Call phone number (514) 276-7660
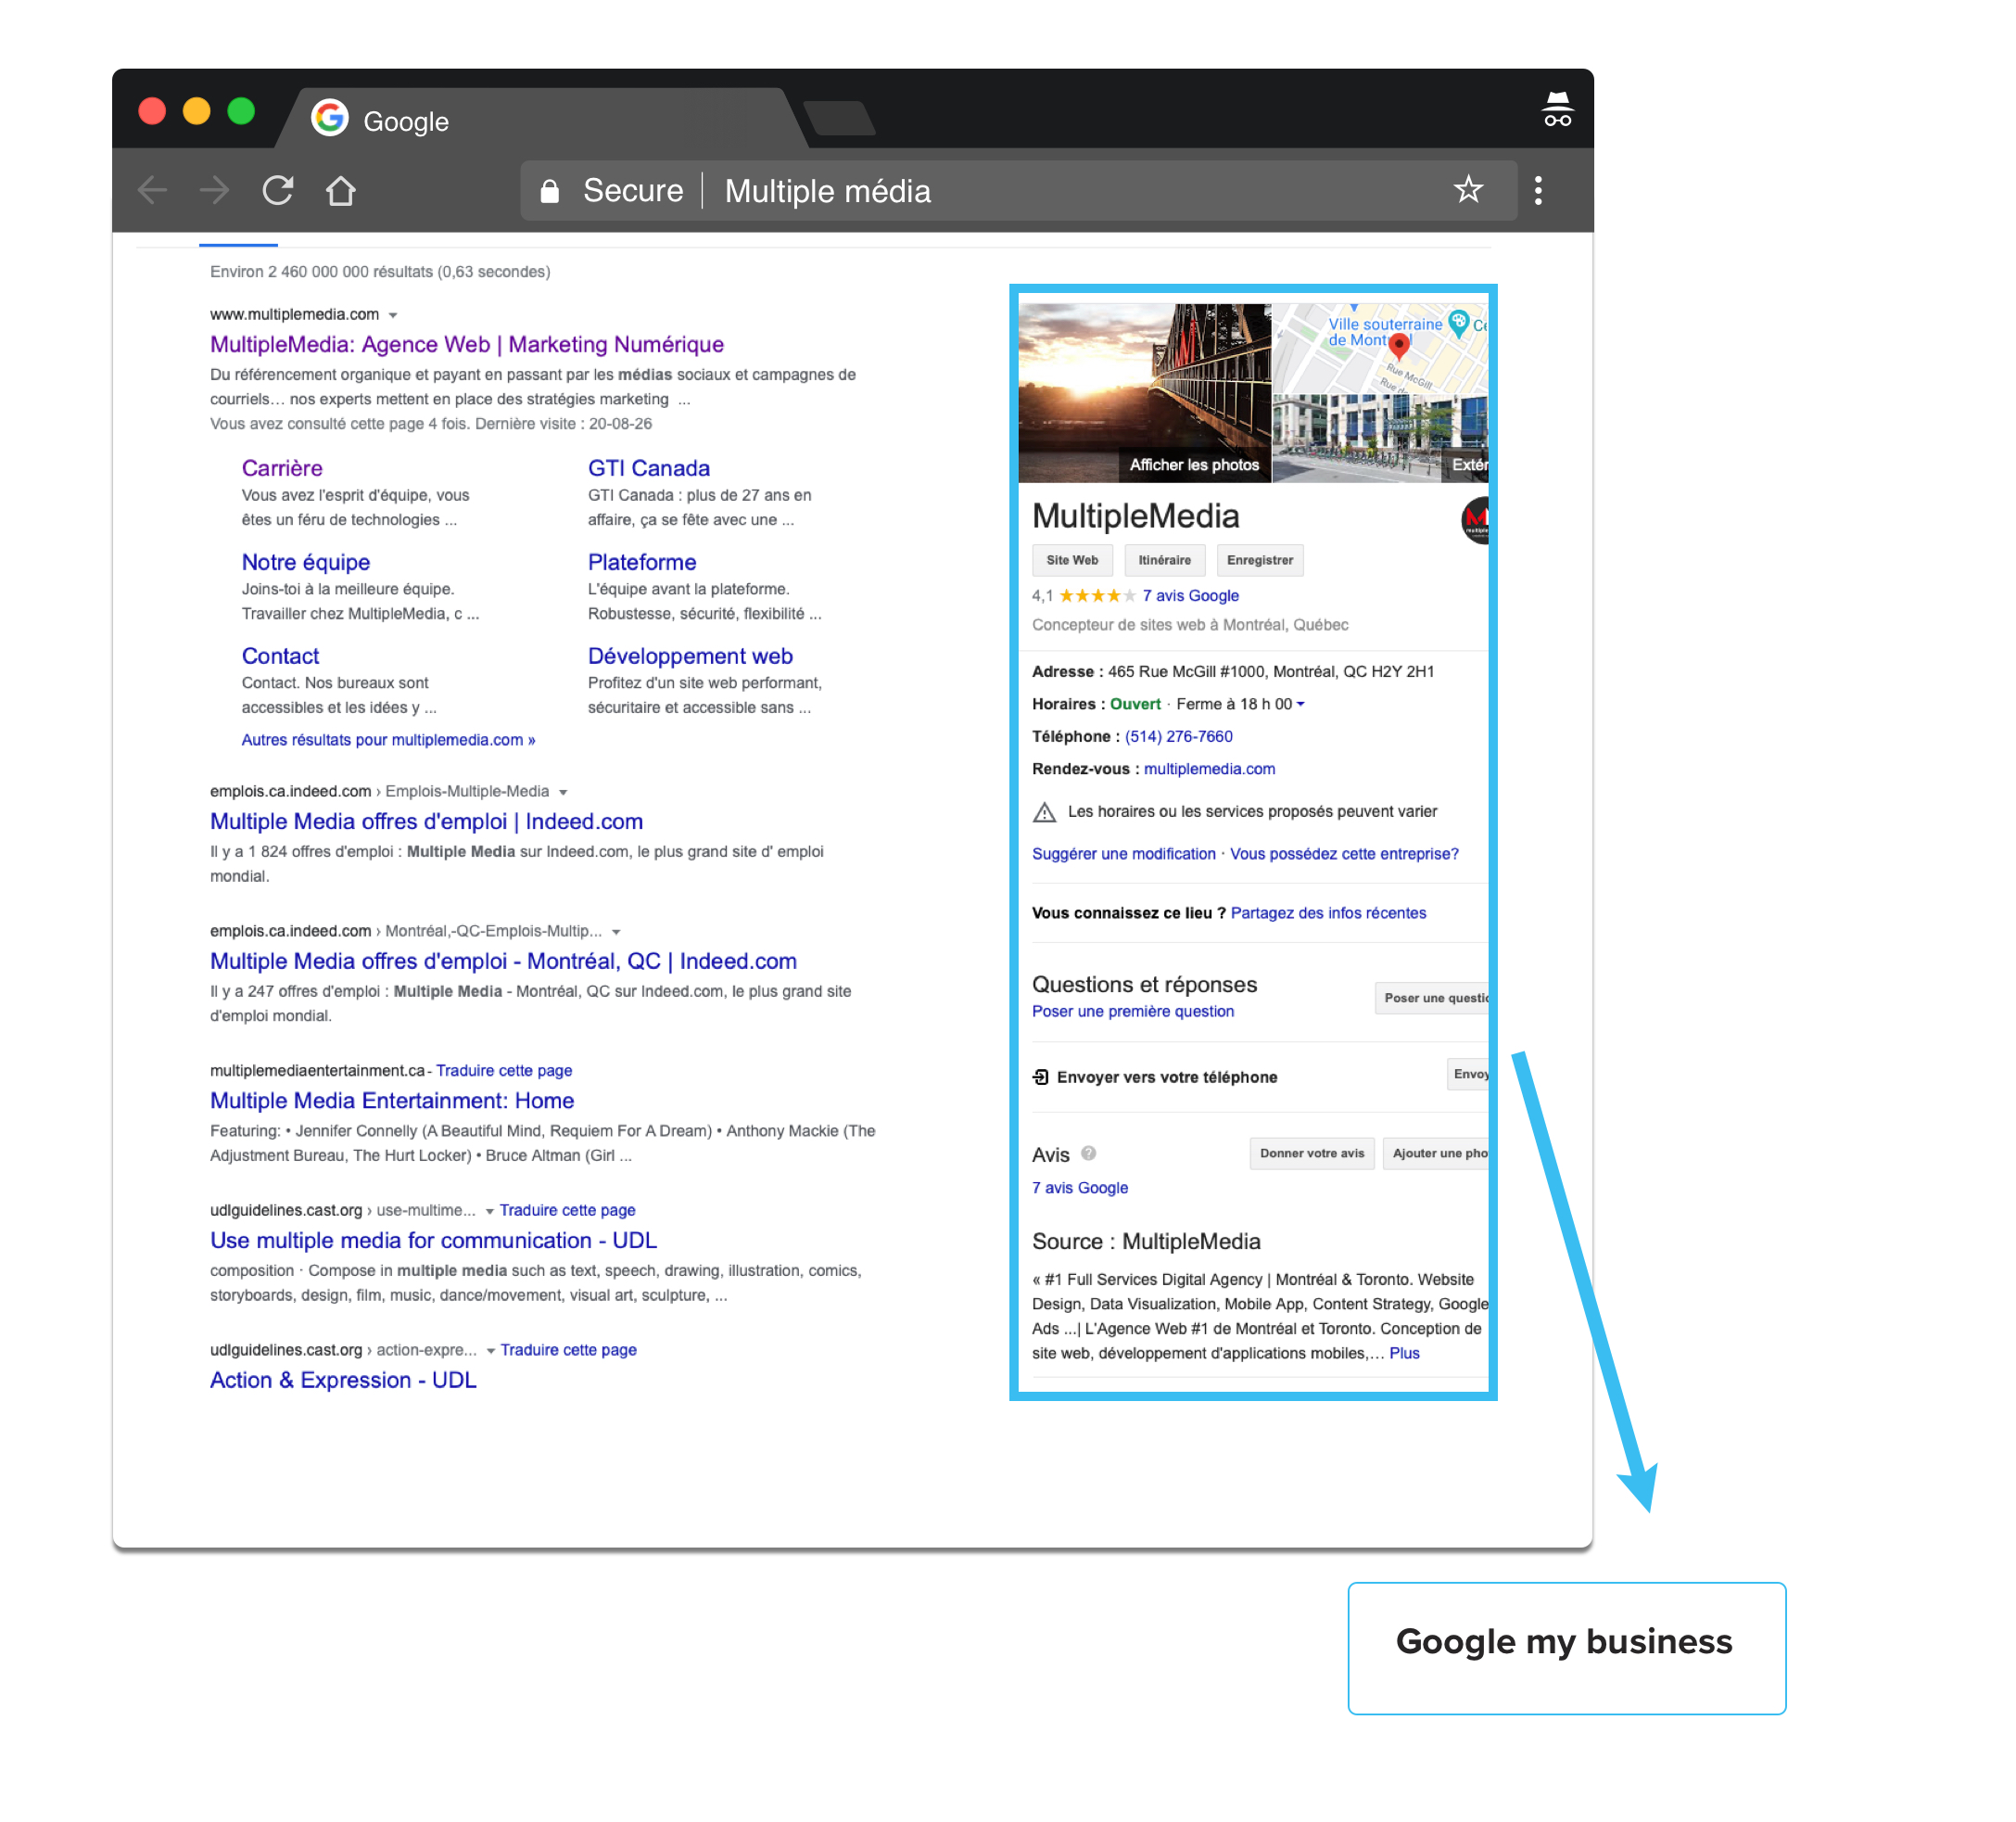This screenshot has height=1822, width=2016. (x=1178, y=736)
